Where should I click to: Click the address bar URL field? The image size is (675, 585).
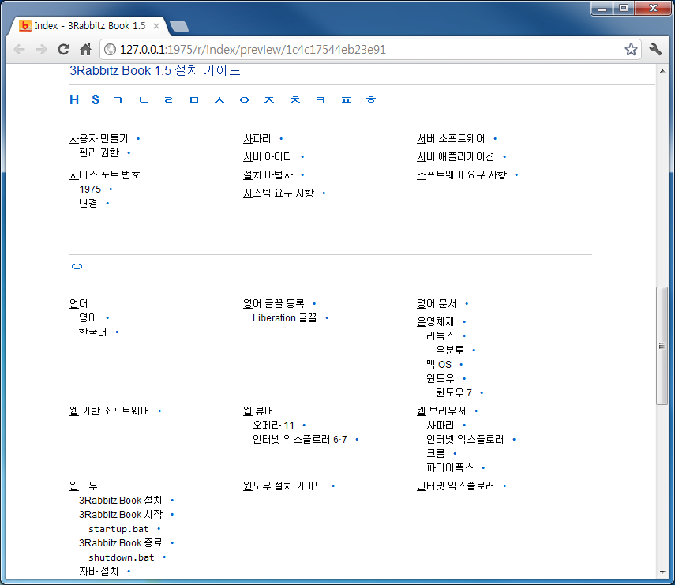click(x=370, y=50)
